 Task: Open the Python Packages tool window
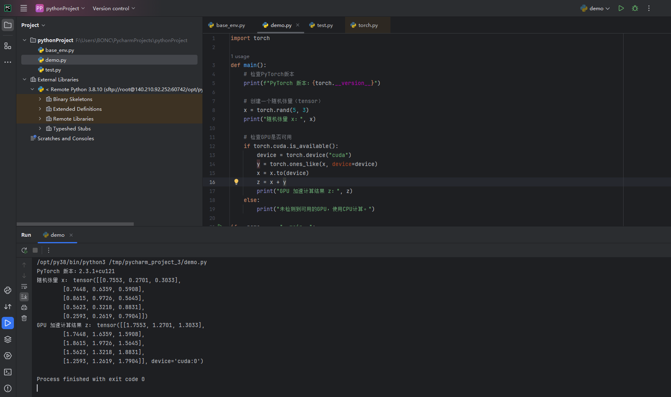(x=8, y=339)
